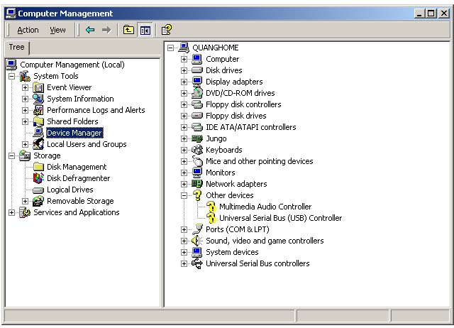The width and height of the screenshot is (454, 328).
Task: Click the Removable Storage icon
Action: click(38, 201)
